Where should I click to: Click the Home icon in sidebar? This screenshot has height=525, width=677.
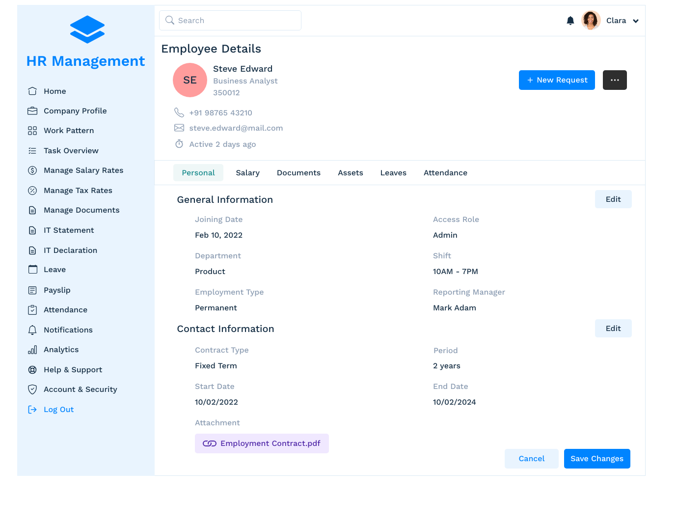32,91
